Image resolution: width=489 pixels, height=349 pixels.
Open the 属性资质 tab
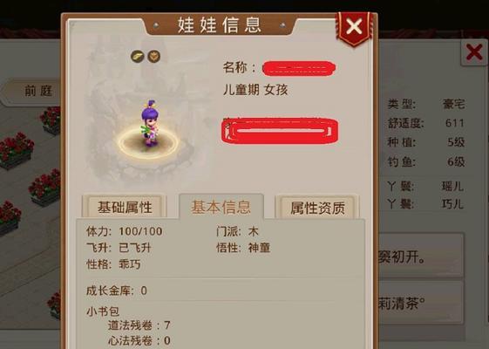(317, 208)
